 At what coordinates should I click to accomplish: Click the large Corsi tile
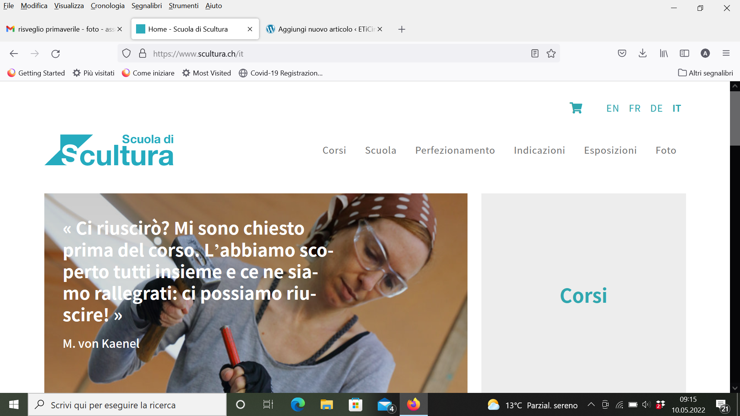(584, 293)
